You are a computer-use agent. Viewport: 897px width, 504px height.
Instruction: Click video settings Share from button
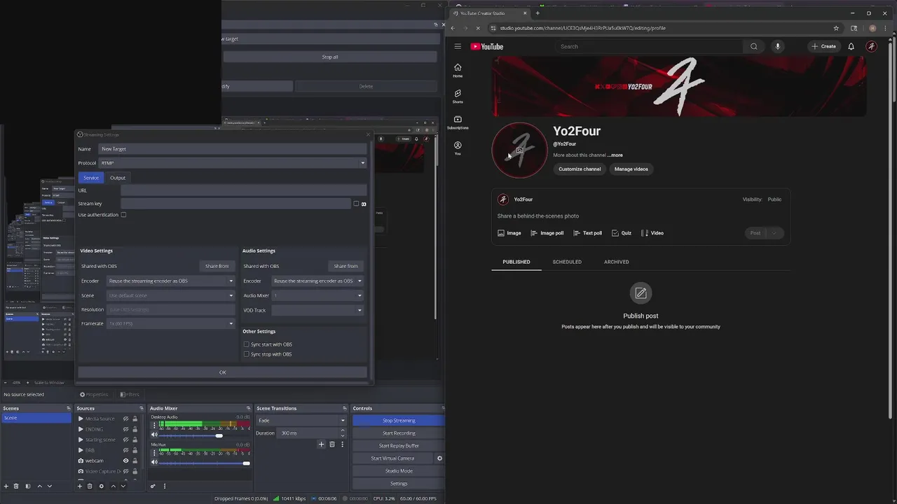click(x=217, y=266)
